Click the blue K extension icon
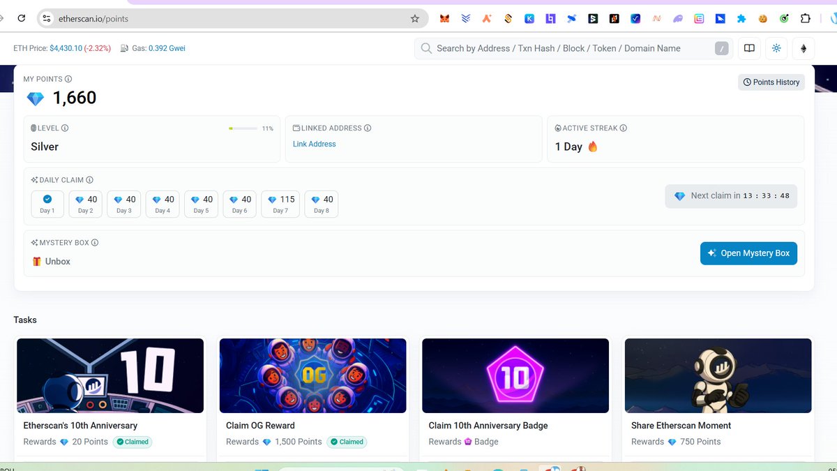Screen dimensions: 837x471 coord(529,19)
